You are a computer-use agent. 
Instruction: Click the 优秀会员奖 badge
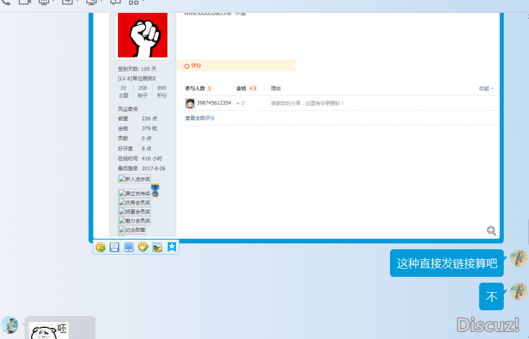134,202
